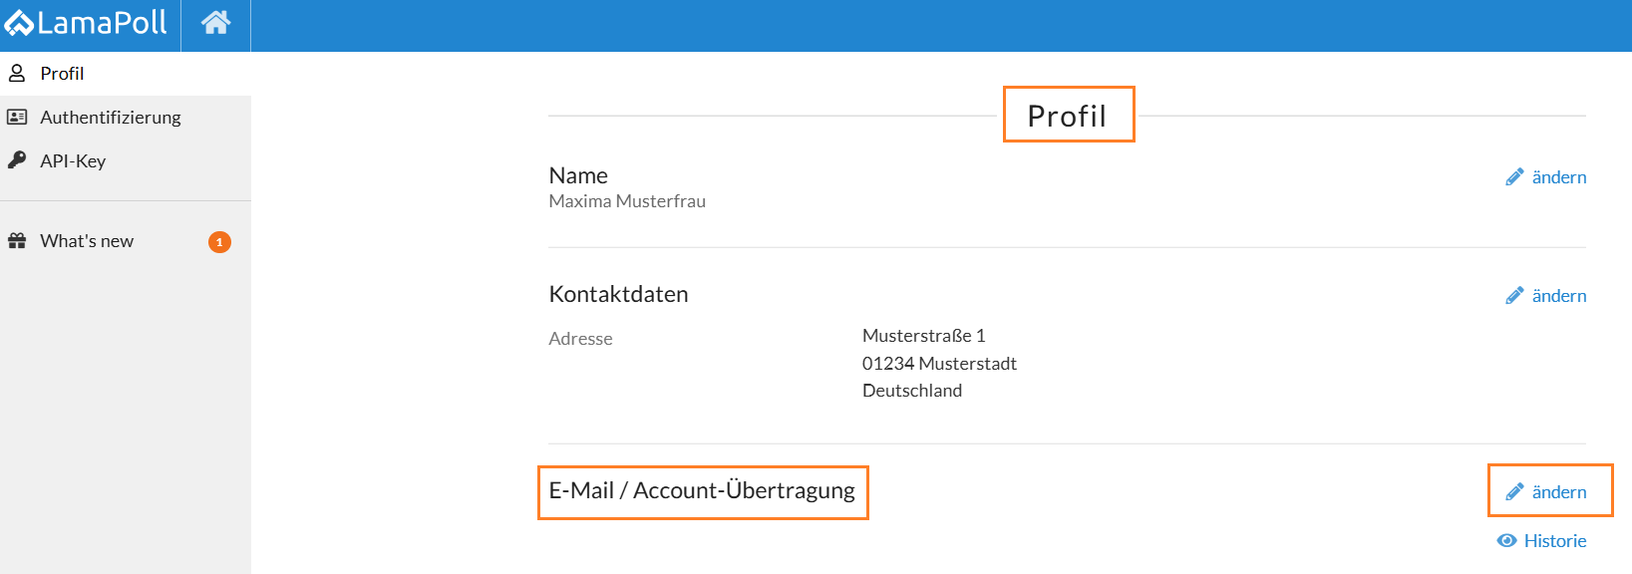Open the What's new sidebar entry

point(87,241)
